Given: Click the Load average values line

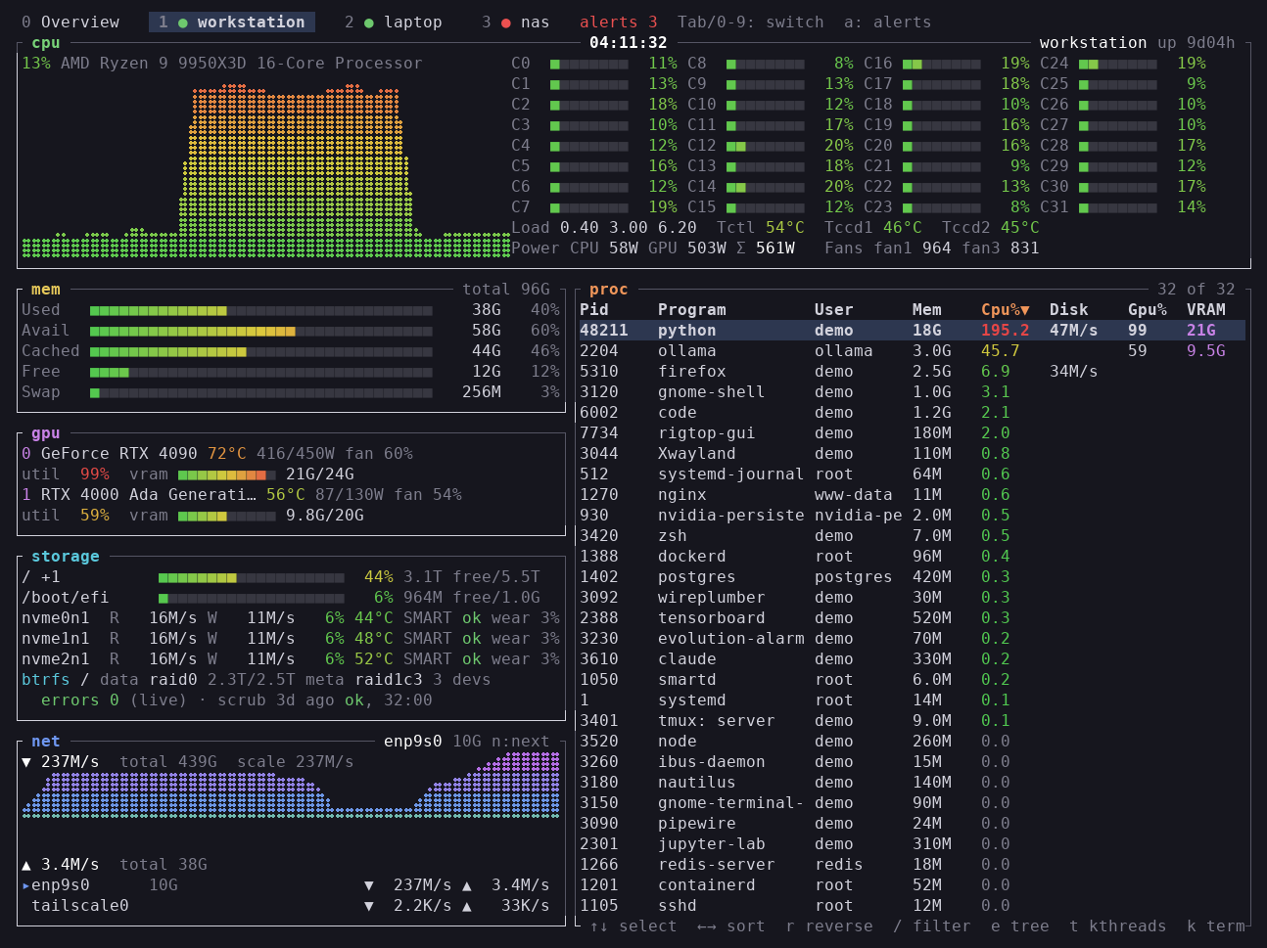Looking at the screenshot, I should [604, 227].
